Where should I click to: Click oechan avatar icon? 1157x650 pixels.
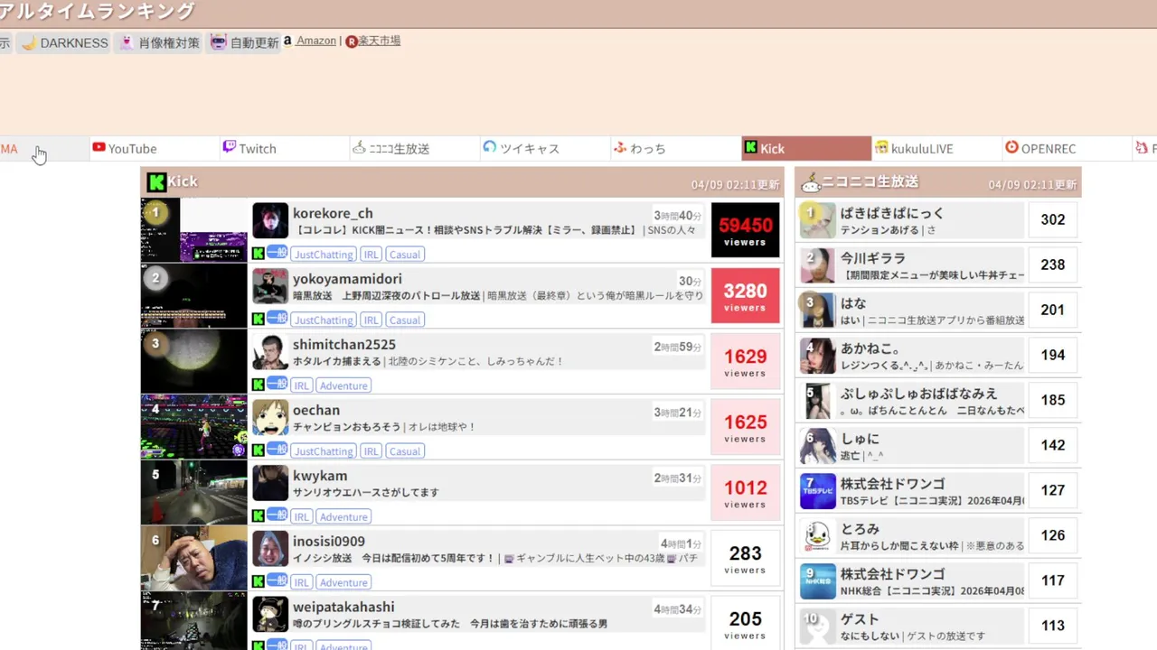coord(270,417)
